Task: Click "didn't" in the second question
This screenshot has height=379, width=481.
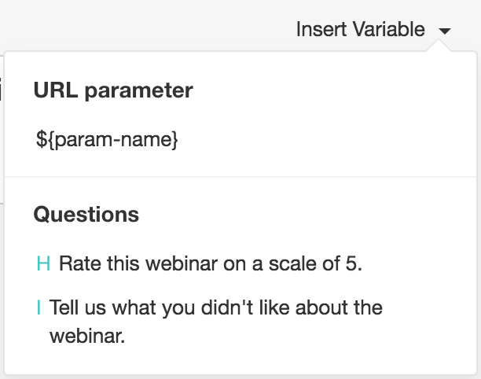Action: click(227, 307)
